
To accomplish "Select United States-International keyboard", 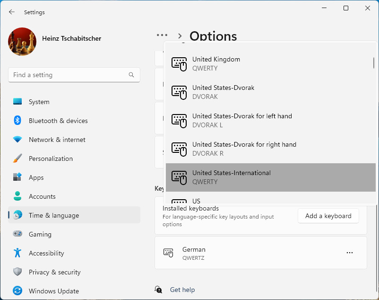I will (x=270, y=177).
